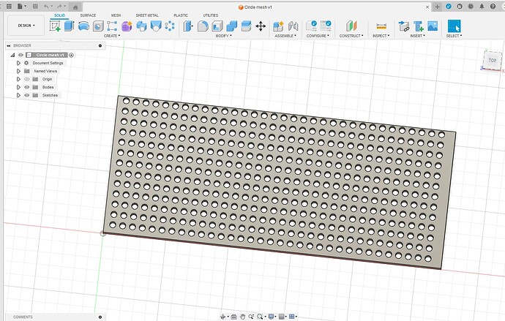Activate the Circle mesh v1 component radio button
The width and height of the screenshot is (505, 321).
pyautogui.click(x=71, y=55)
